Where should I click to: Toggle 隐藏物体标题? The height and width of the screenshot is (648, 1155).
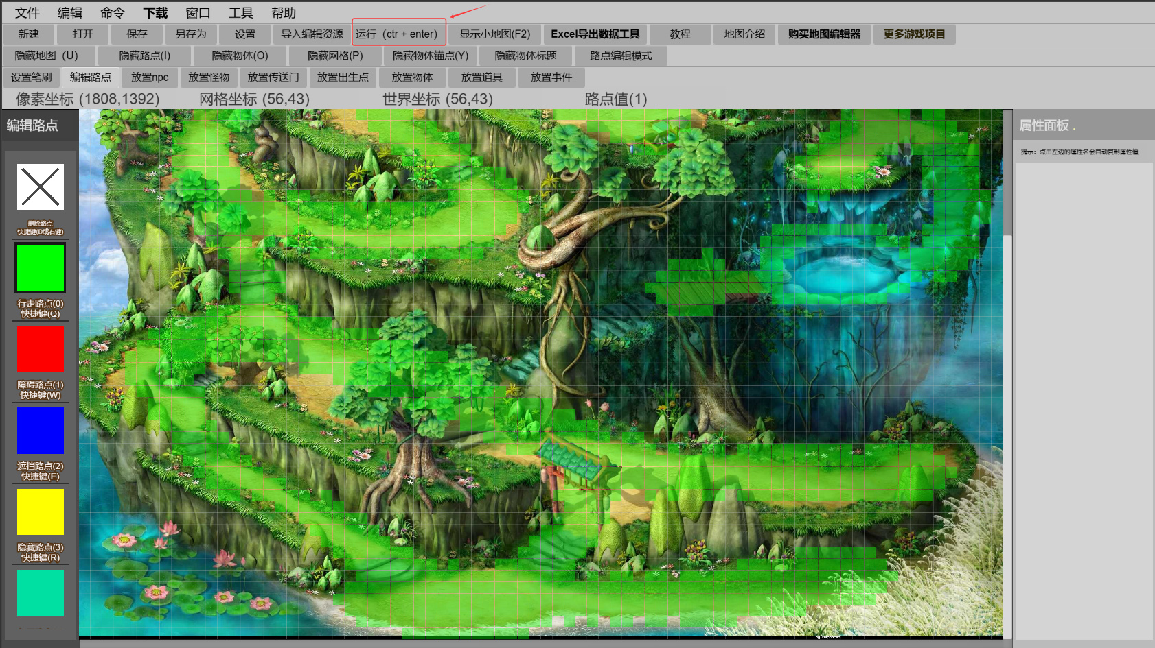526,56
